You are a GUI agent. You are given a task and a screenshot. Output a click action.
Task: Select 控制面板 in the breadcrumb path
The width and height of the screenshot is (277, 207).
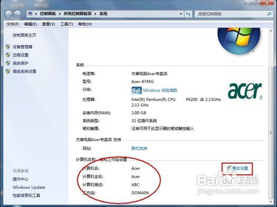tap(48, 14)
